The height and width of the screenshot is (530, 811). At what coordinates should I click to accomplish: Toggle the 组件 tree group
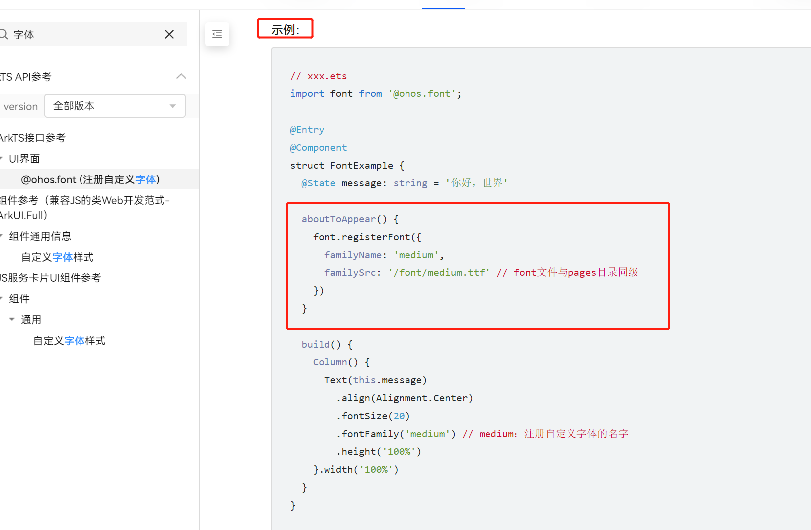tap(1, 299)
